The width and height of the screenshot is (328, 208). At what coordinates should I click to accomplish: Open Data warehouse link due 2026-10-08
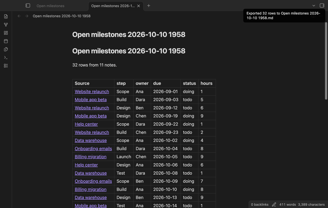(91, 173)
